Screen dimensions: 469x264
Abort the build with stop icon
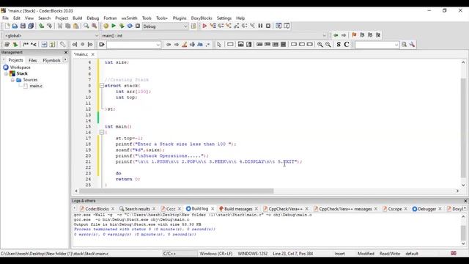(138, 26)
